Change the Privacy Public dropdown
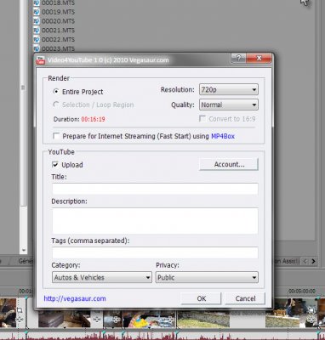 207,277
